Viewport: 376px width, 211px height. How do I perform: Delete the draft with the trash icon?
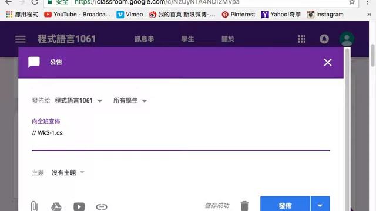[244, 206]
